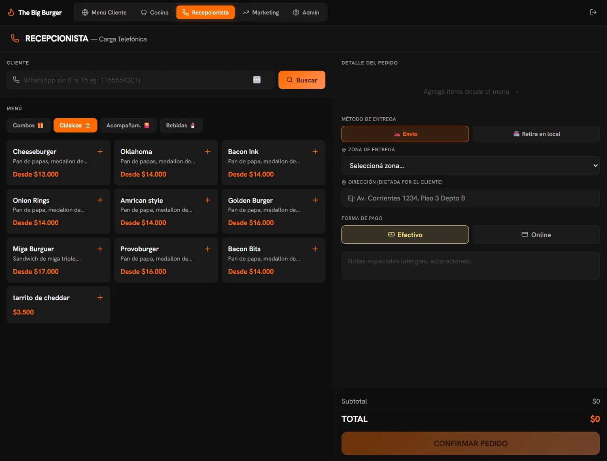Image resolution: width=607 pixels, height=461 pixels.
Task: Add Bacon Ink via plus icon
Action: tap(315, 152)
